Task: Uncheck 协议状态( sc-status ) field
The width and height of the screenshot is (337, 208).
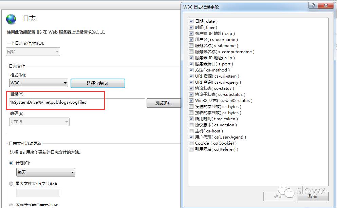Action: [191, 88]
